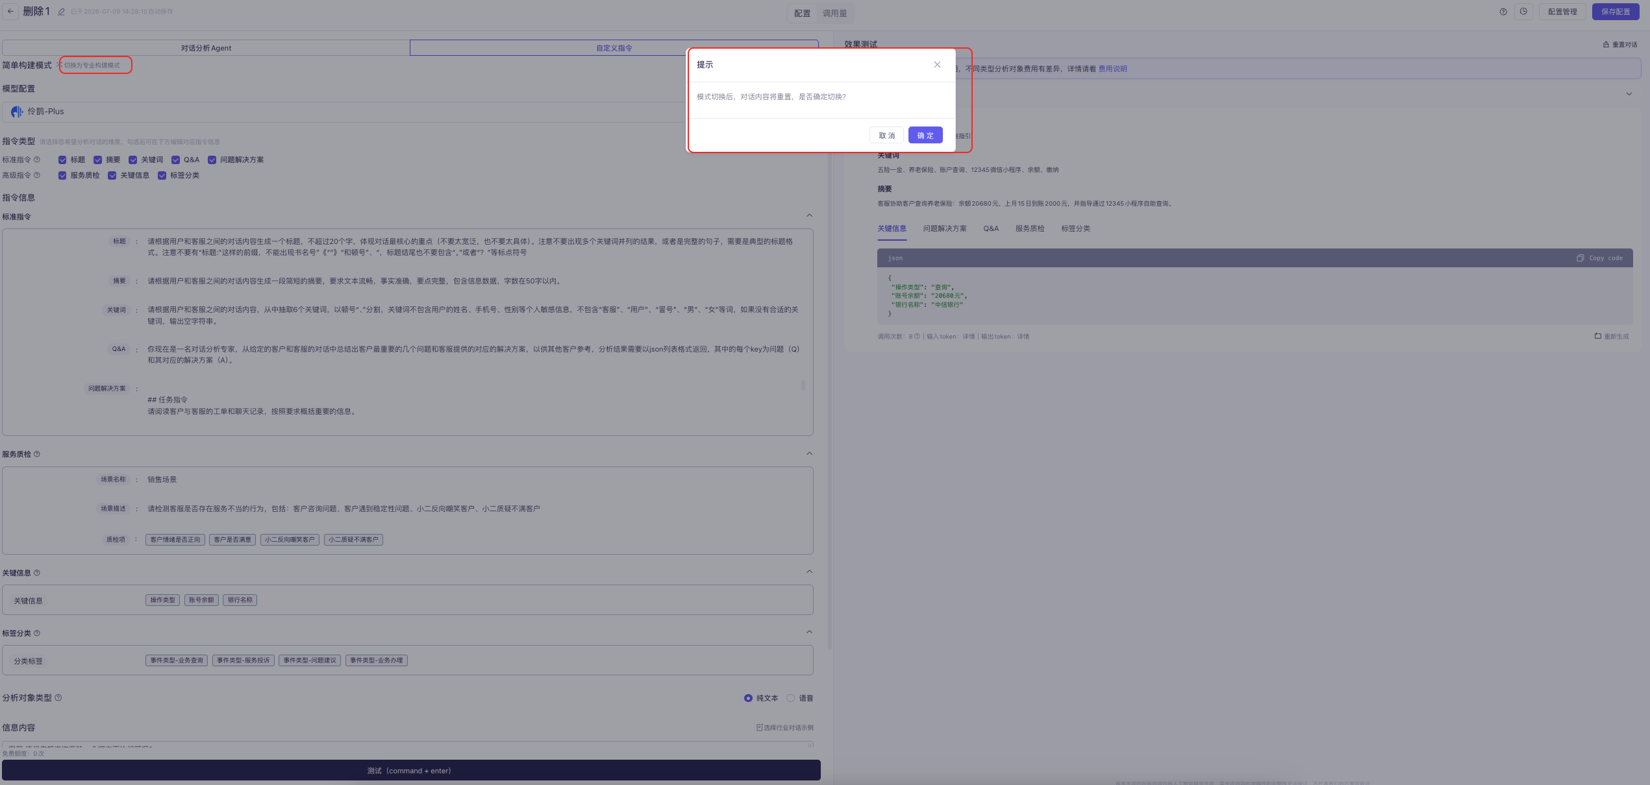Uncheck the Q&A checkbox
Image resolution: width=1650 pixels, height=785 pixels.
point(175,160)
